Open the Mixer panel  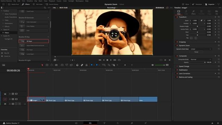tap(186, 5)
